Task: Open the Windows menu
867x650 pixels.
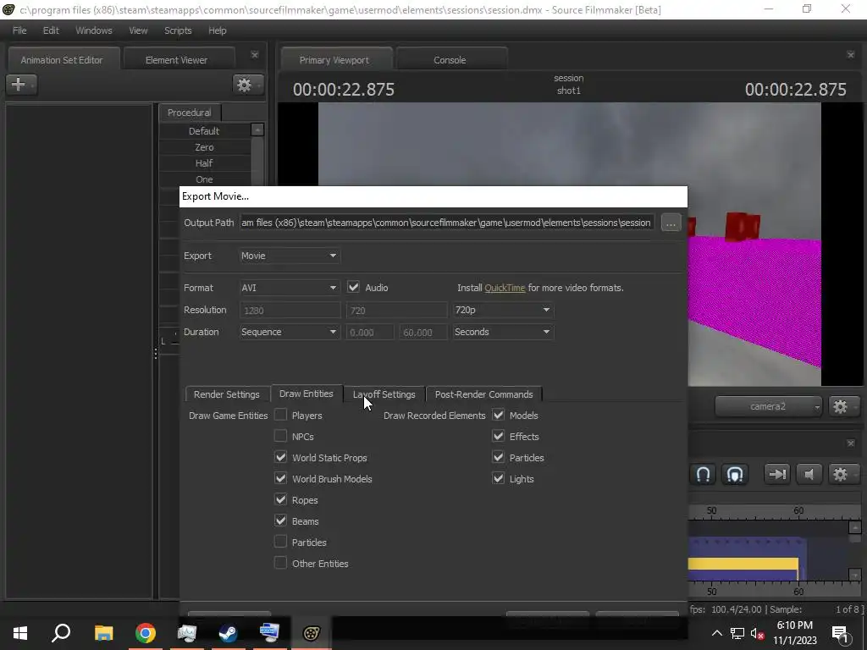Action: click(93, 30)
